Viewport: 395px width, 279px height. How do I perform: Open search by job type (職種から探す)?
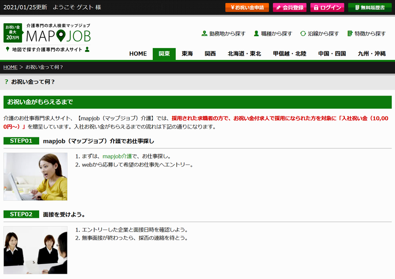pyautogui.click(x=273, y=33)
